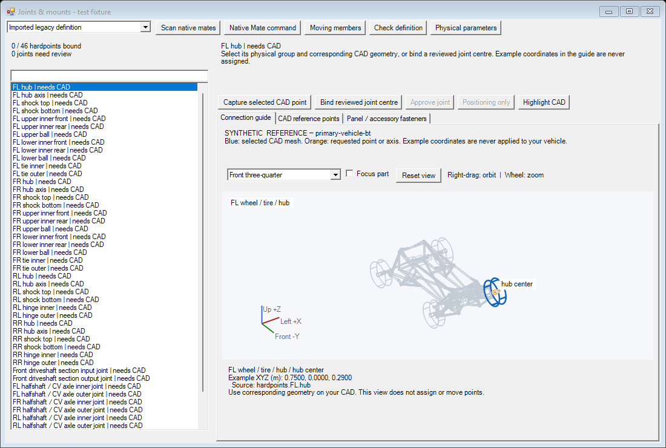The height and width of the screenshot is (448, 666).
Task: Select 'FL hub axis | needs CAD' row
Action: tap(104, 95)
